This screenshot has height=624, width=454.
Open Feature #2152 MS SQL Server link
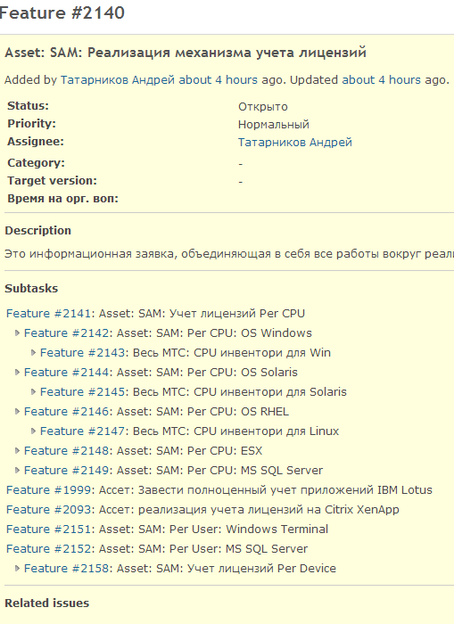click(x=49, y=549)
